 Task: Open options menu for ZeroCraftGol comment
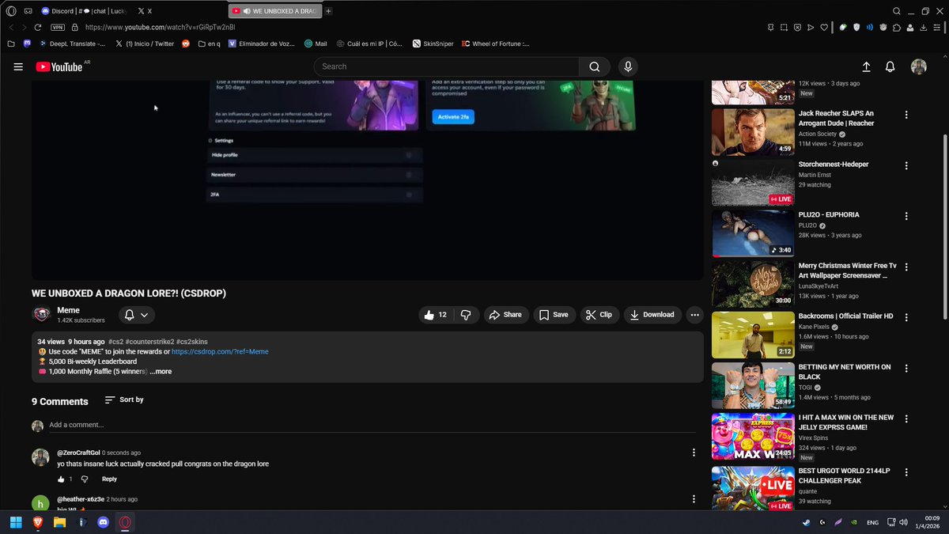pos(694,453)
